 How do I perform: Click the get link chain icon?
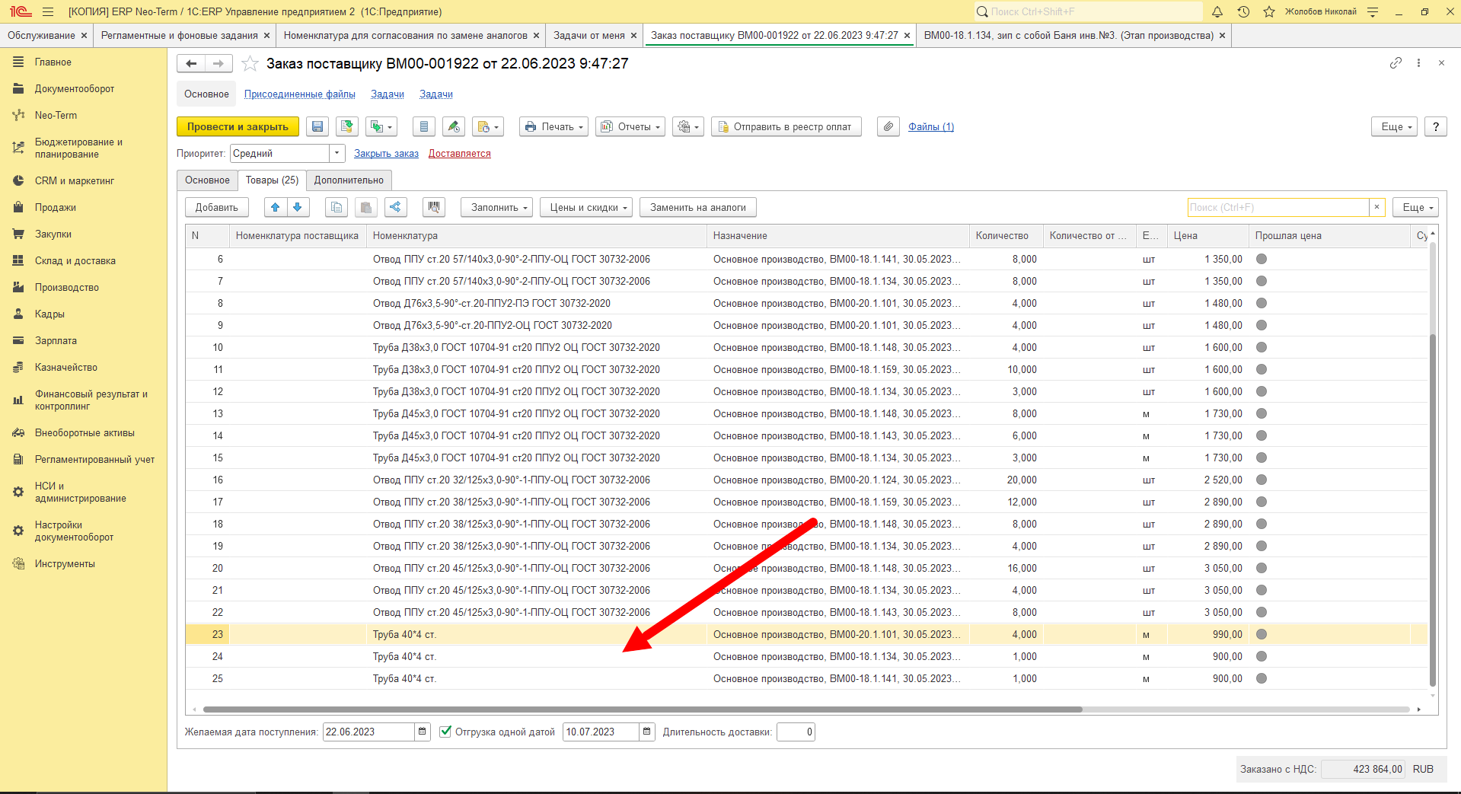pyautogui.click(x=1396, y=63)
